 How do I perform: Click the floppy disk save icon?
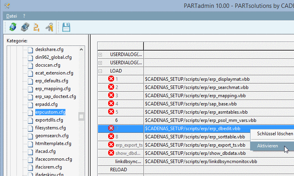click(66, 27)
